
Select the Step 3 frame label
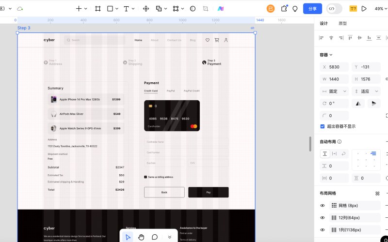(x=24, y=28)
